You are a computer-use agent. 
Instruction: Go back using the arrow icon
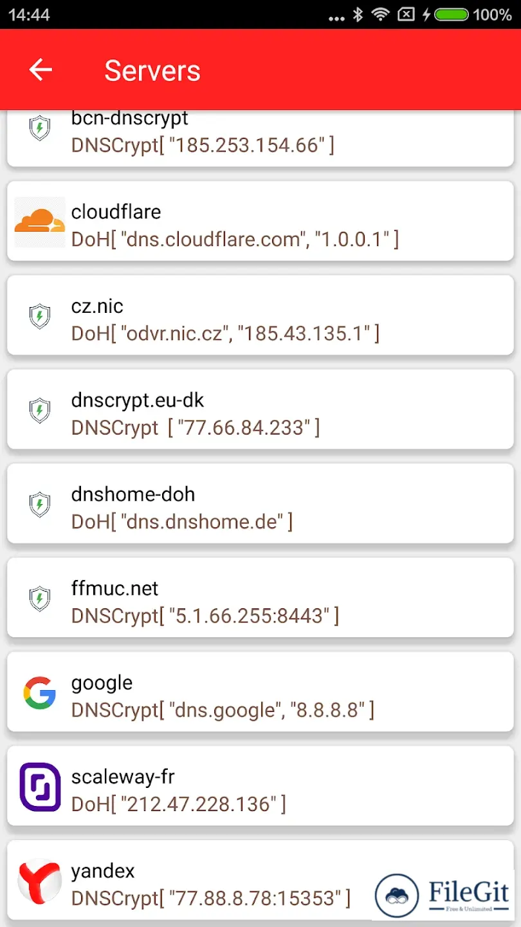tap(41, 70)
